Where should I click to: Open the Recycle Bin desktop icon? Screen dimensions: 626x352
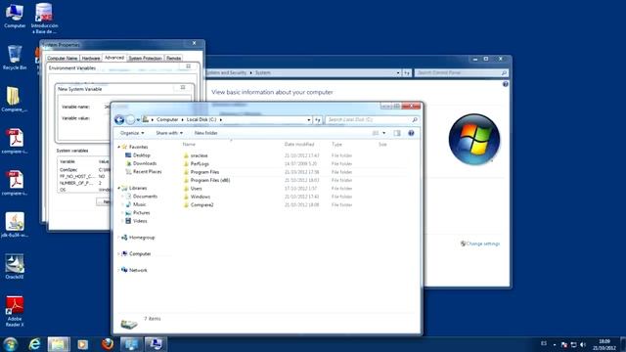pyautogui.click(x=15, y=58)
